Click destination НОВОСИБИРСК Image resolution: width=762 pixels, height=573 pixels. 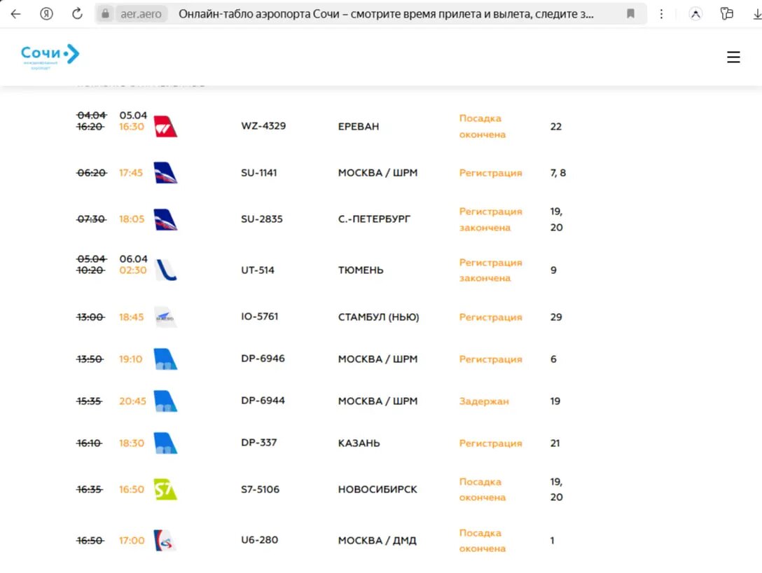click(x=377, y=490)
